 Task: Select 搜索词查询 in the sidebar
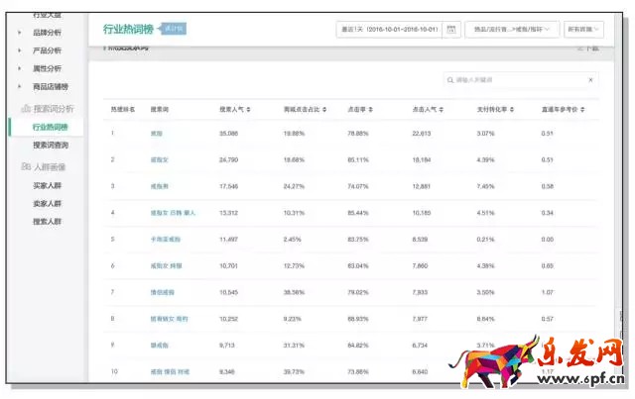(53, 145)
